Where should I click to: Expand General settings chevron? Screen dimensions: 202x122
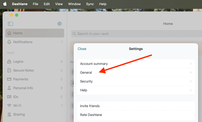point(191,73)
